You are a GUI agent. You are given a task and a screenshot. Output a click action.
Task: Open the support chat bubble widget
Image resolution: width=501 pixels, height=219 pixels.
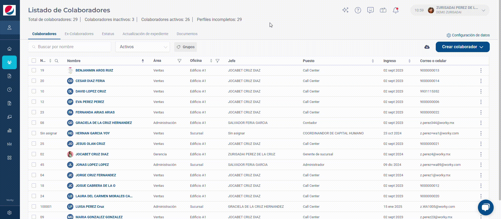tap(486, 207)
